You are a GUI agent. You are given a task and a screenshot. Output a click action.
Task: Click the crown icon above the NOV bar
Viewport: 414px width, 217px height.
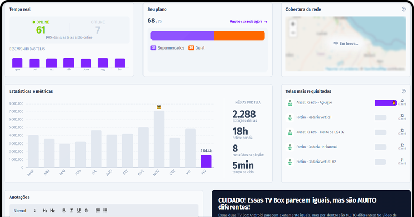coord(159,107)
